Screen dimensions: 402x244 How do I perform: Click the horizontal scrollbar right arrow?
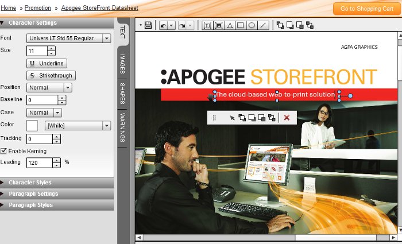[x=393, y=237]
